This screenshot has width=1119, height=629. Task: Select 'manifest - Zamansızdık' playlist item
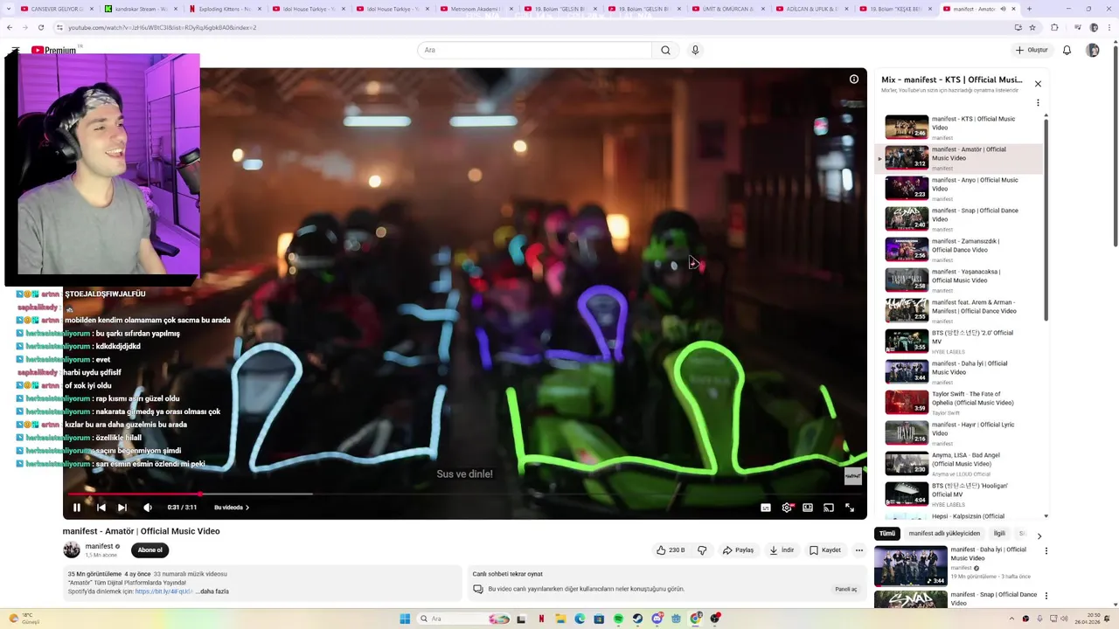[x=959, y=250]
